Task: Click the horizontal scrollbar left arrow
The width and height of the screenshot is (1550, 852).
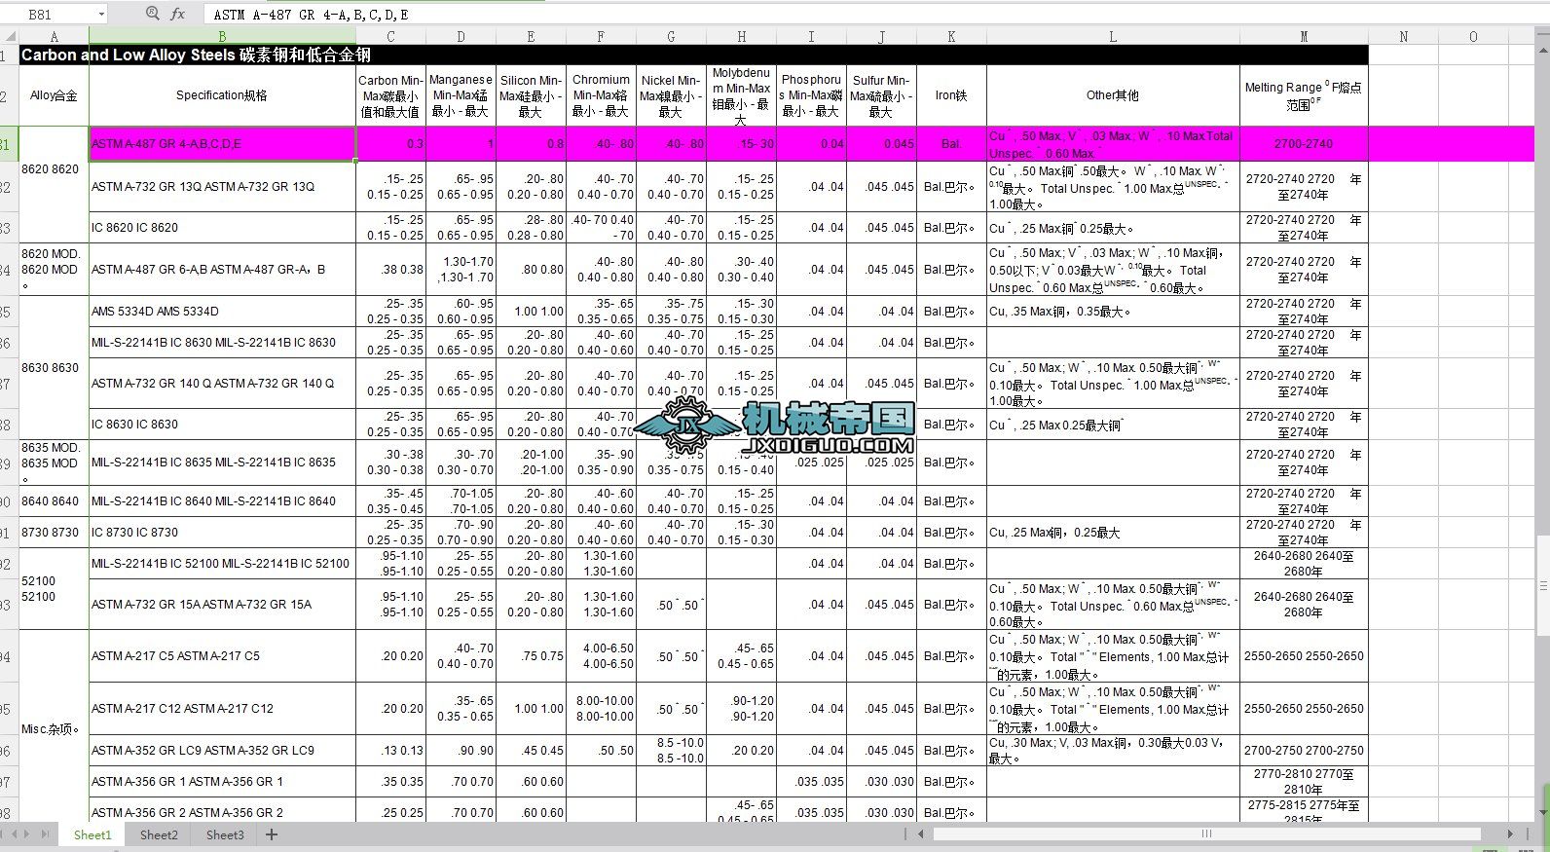Action: (x=921, y=834)
